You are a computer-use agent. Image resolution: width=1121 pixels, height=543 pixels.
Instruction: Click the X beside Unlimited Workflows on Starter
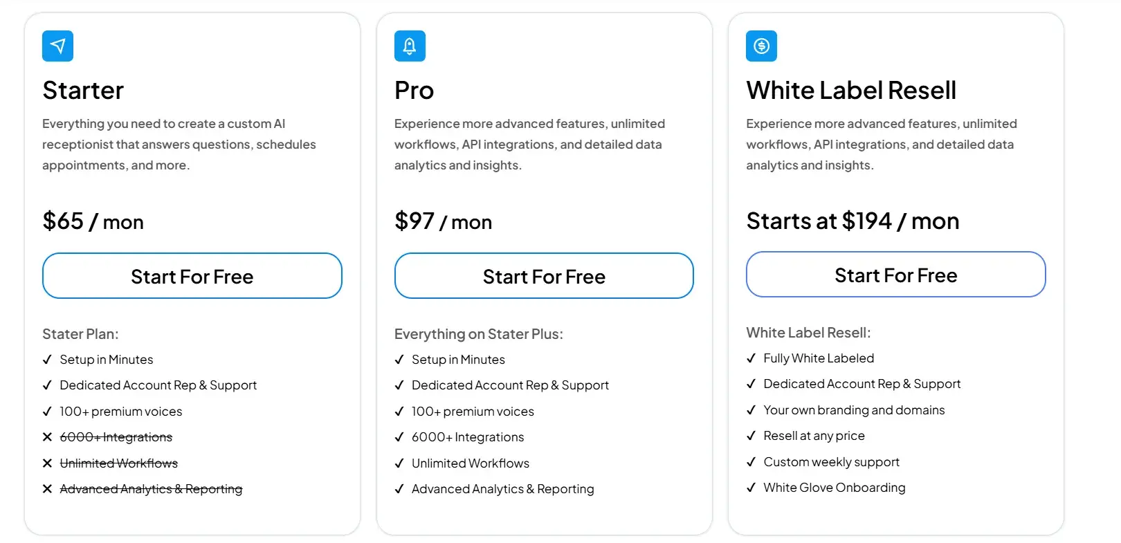[x=47, y=463]
